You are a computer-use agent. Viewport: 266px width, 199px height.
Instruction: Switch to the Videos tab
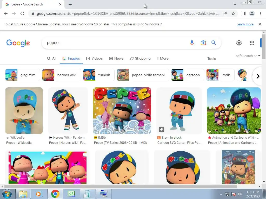(94, 58)
